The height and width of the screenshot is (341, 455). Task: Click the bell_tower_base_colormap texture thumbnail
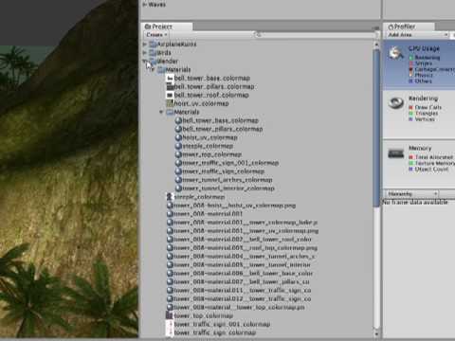pos(170,78)
